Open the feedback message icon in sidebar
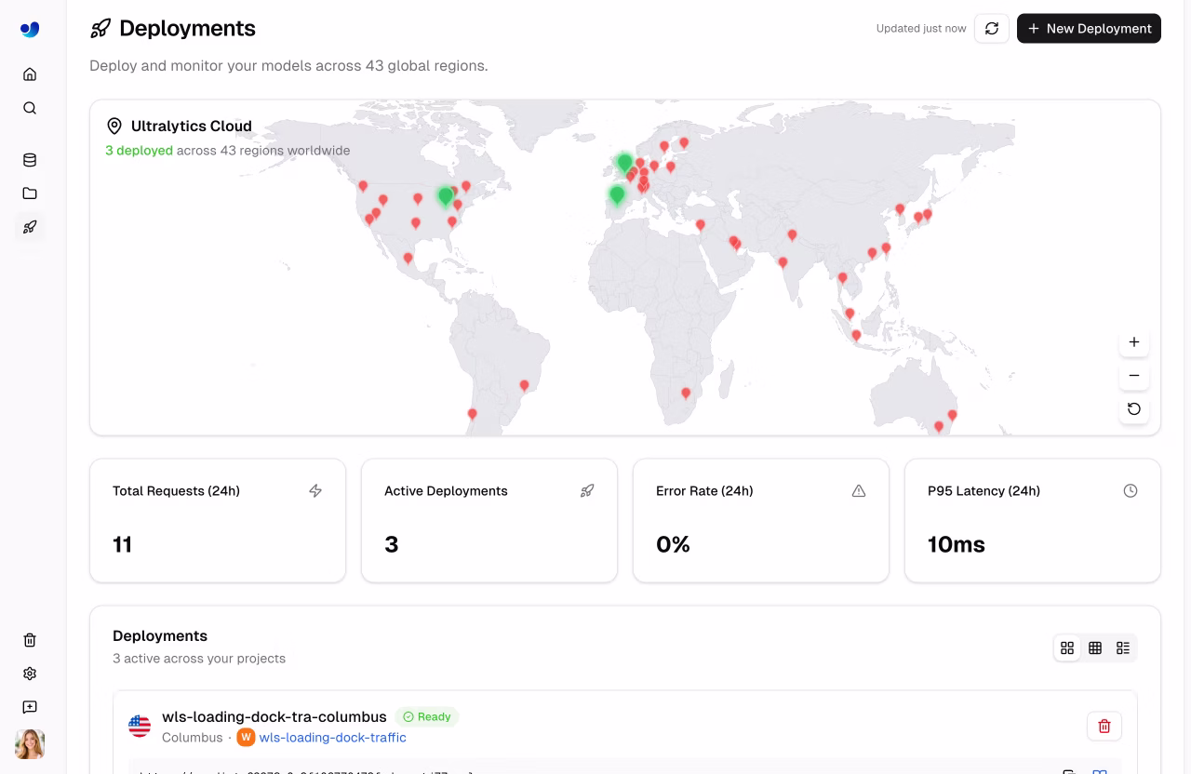The width and height of the screenshot is (1191, 774). tap(30, 707)
